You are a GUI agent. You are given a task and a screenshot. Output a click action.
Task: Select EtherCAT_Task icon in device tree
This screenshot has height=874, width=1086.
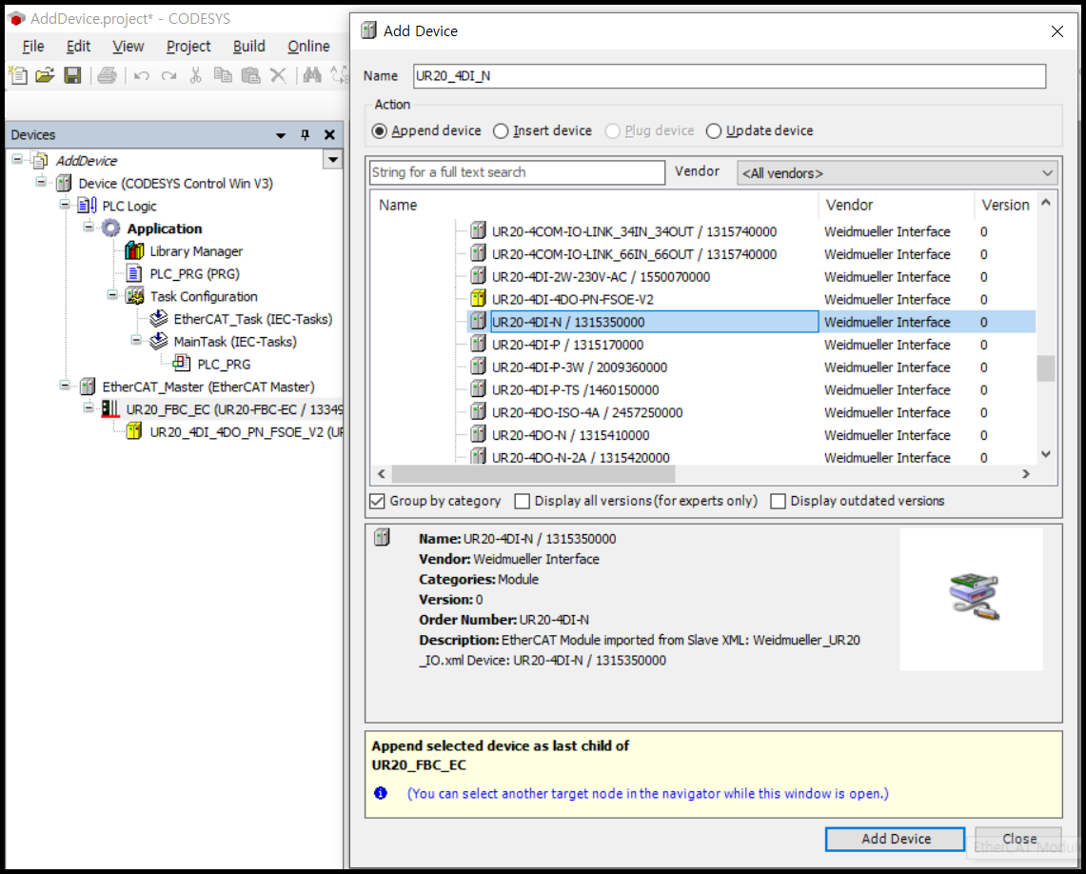[x=159, y=319]
